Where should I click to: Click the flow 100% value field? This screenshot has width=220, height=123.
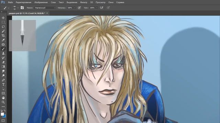[92, 8]
